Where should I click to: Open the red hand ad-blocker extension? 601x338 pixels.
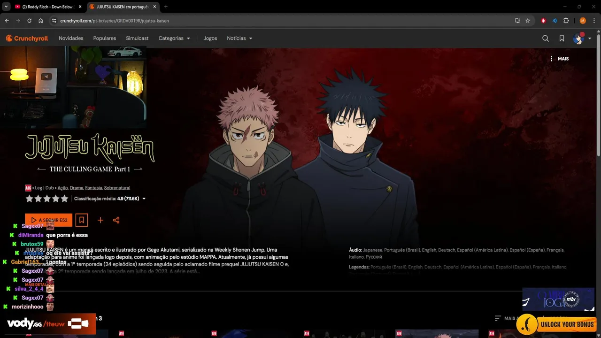coord(543,21)
